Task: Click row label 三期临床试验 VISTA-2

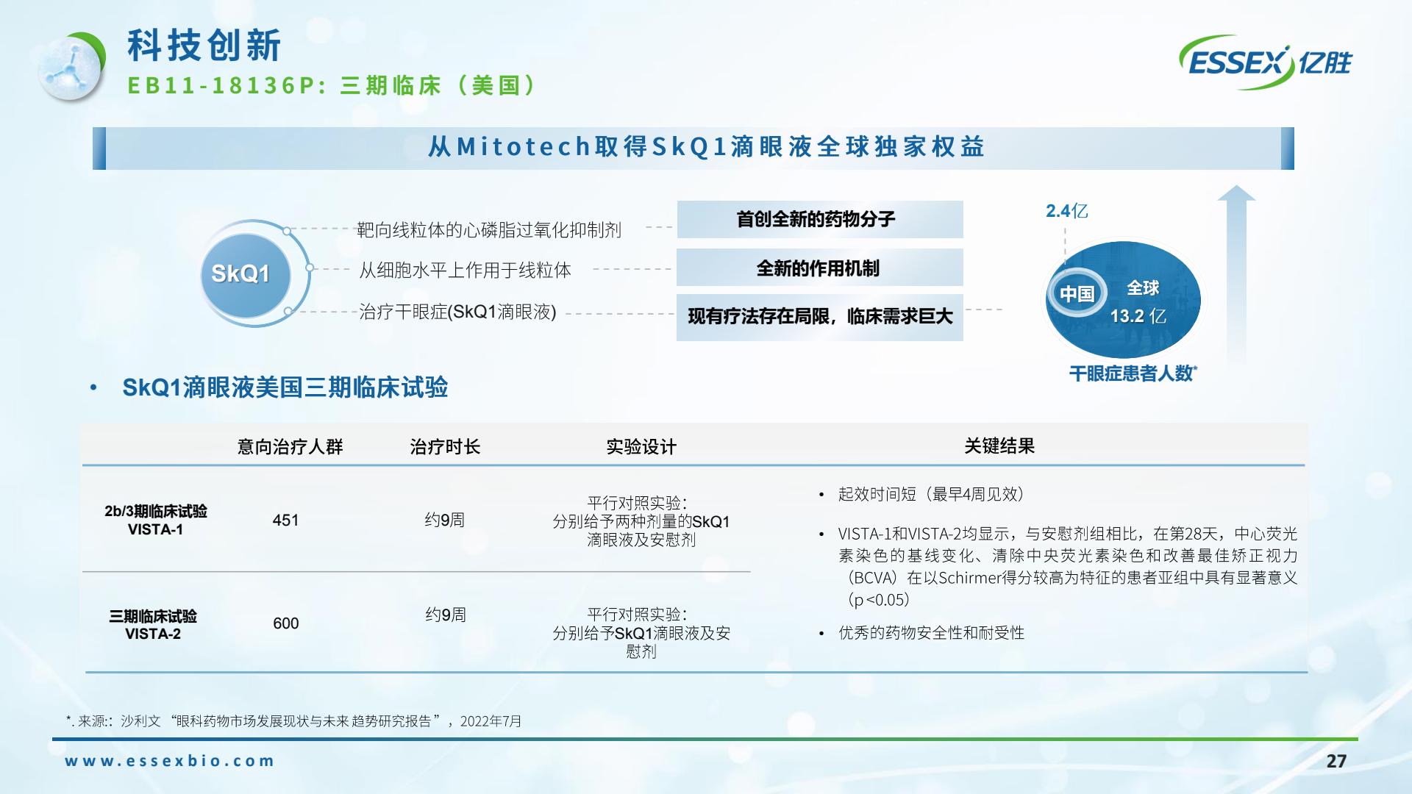Action: 153,624
